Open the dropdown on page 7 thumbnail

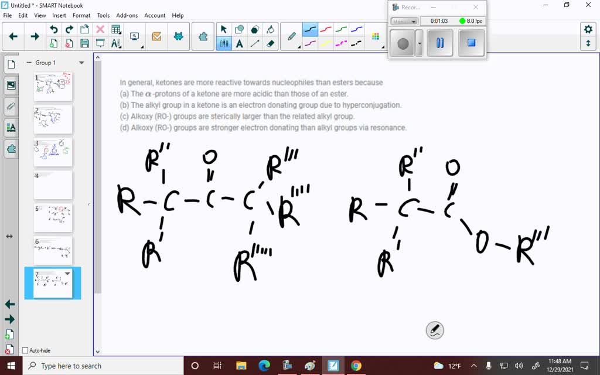[66, 273]
